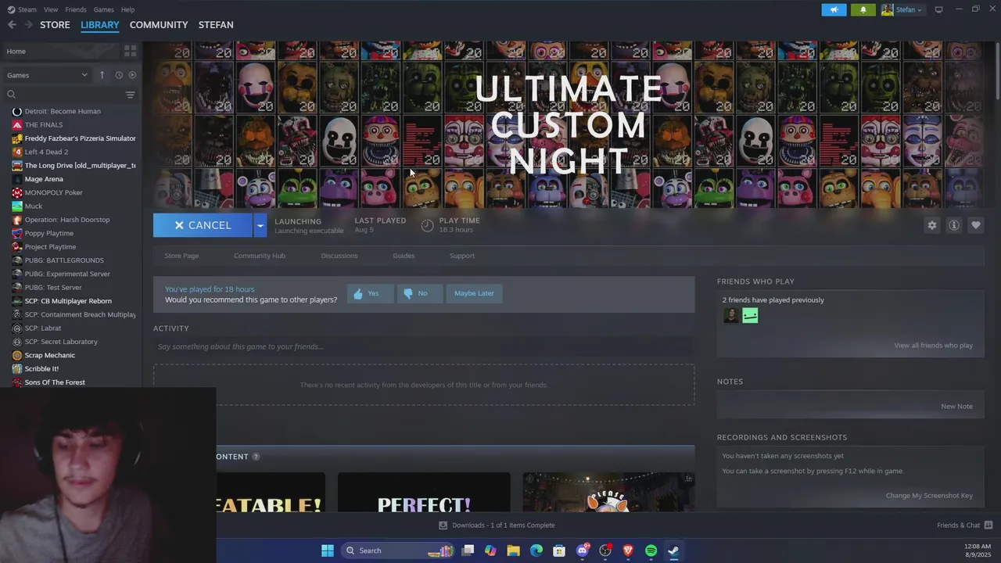This screenshot has width=1001, height=563.
Task: Open File Explorer from the taskbar
Action: pos(513,550)
